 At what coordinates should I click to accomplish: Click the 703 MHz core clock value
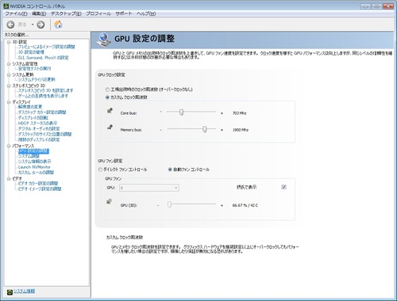pos(239,113)
